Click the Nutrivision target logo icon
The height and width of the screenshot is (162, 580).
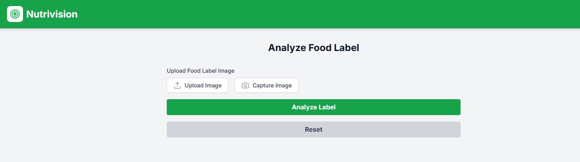click(x=15, y=14)
